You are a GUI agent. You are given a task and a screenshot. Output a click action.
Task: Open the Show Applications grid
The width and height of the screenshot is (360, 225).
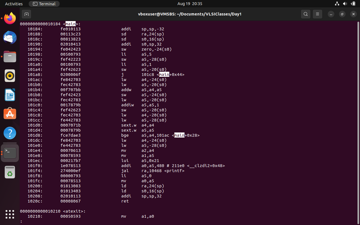(x=10, y=215)
